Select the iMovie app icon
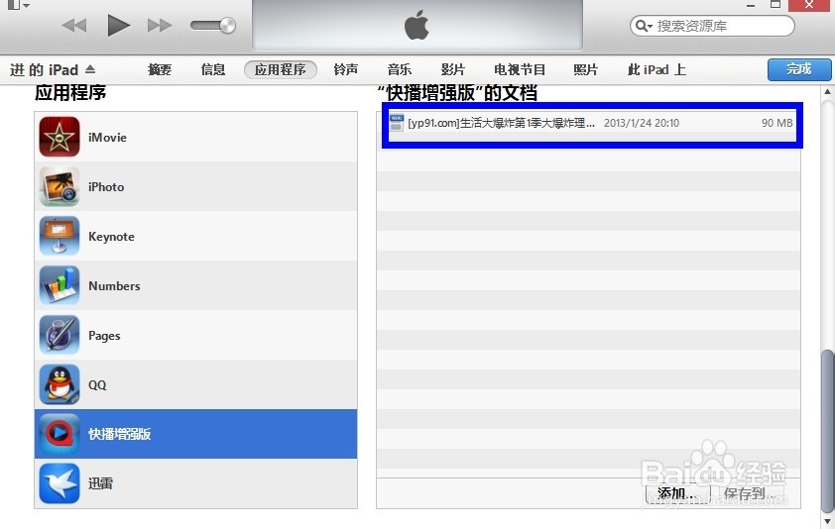The image size is (835, 529). pos(60,138)
